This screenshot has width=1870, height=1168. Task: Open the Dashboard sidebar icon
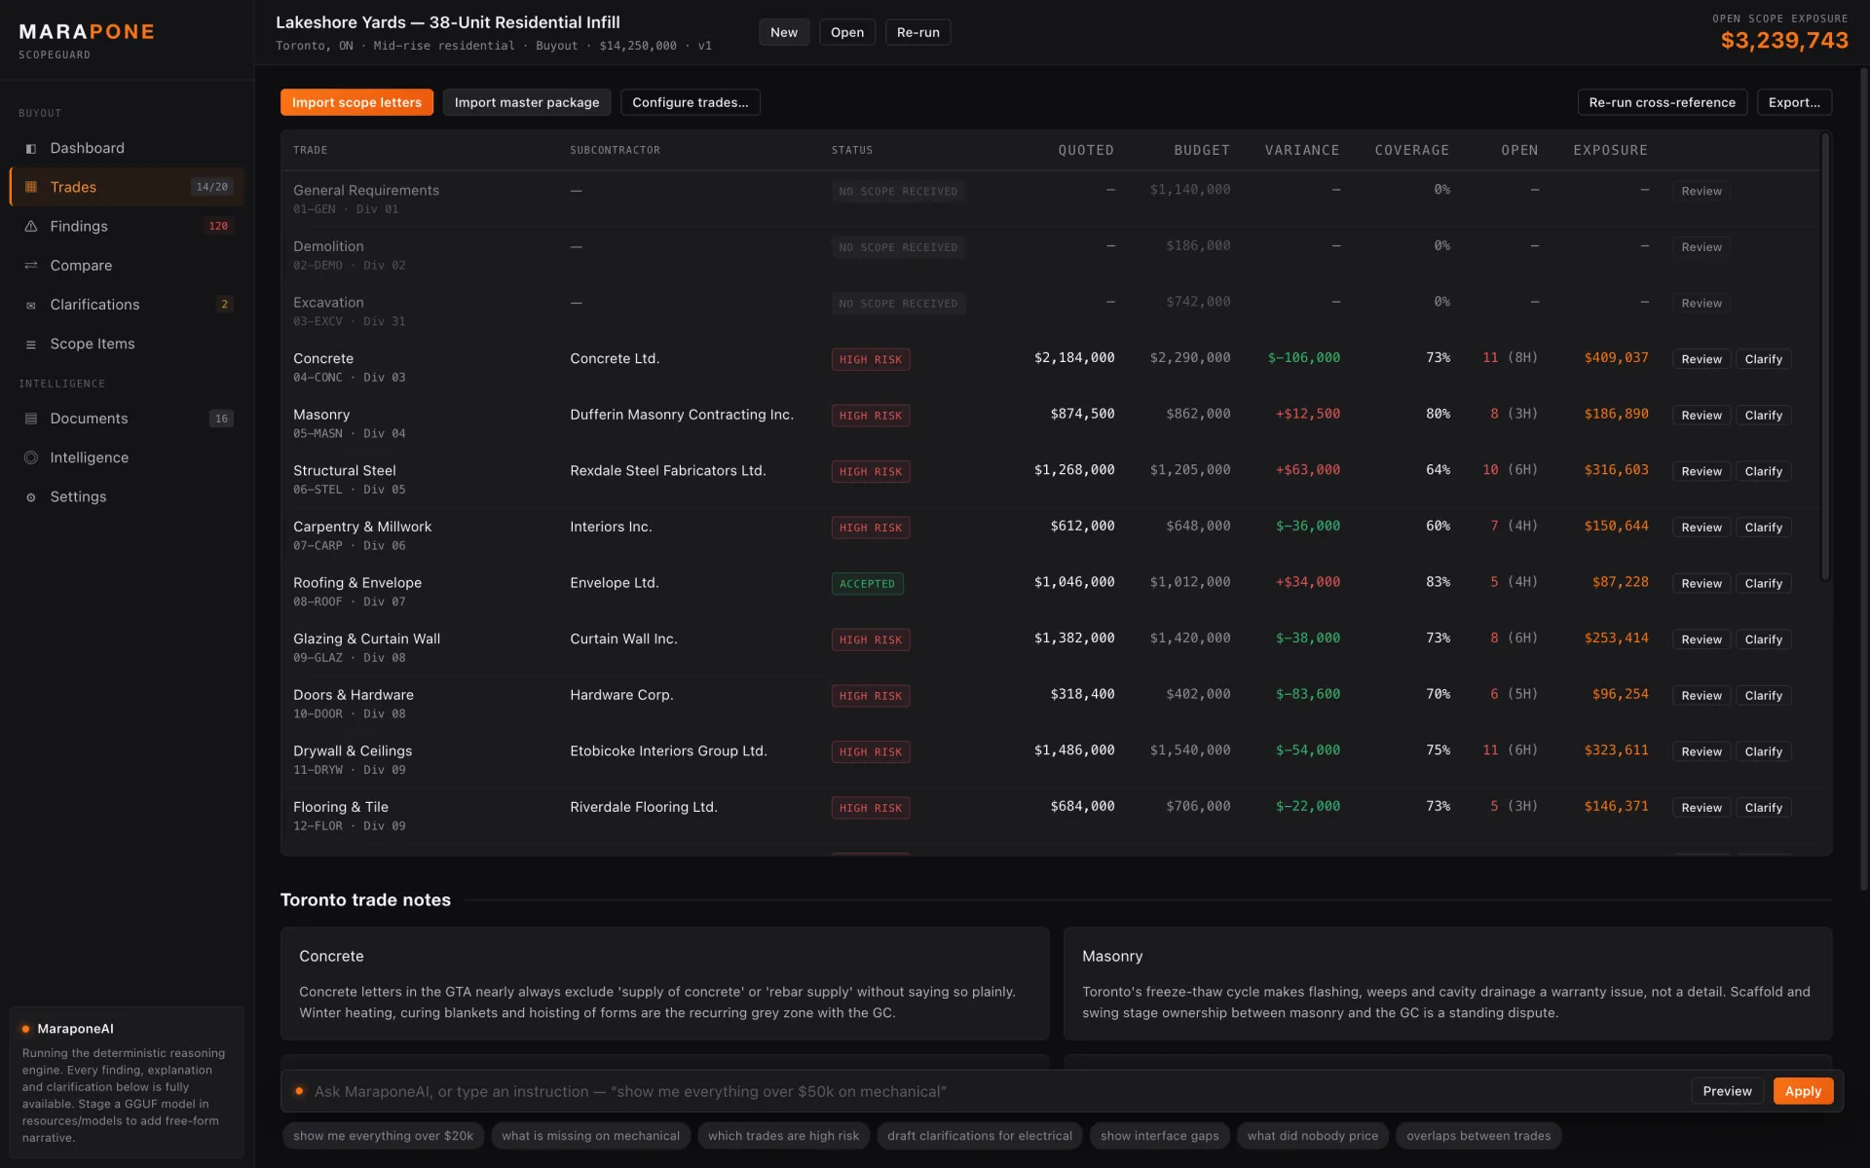pyautogui.click(x=31, y=148)
